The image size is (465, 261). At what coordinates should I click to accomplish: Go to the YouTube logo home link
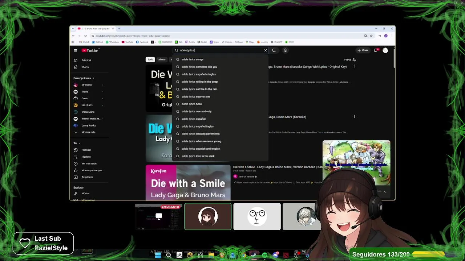(90, 50)
